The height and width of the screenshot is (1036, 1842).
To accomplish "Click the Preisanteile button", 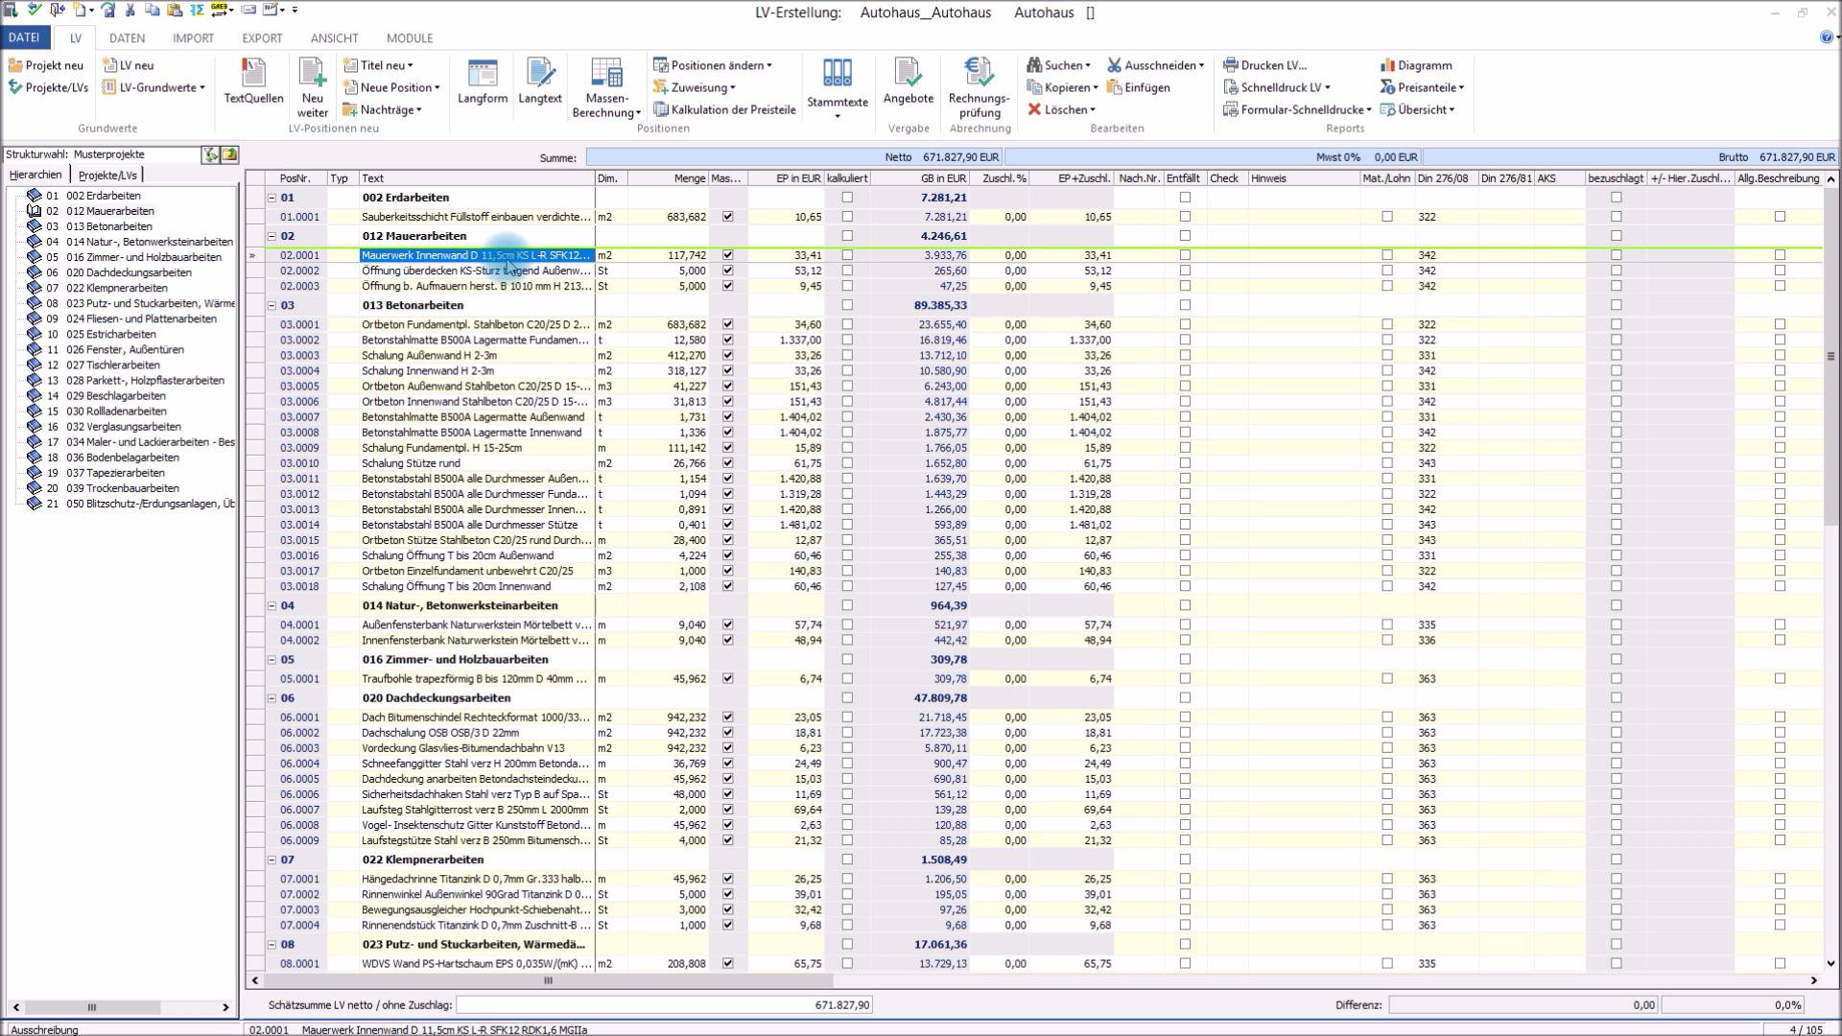I will click(x=1422, y=87).
